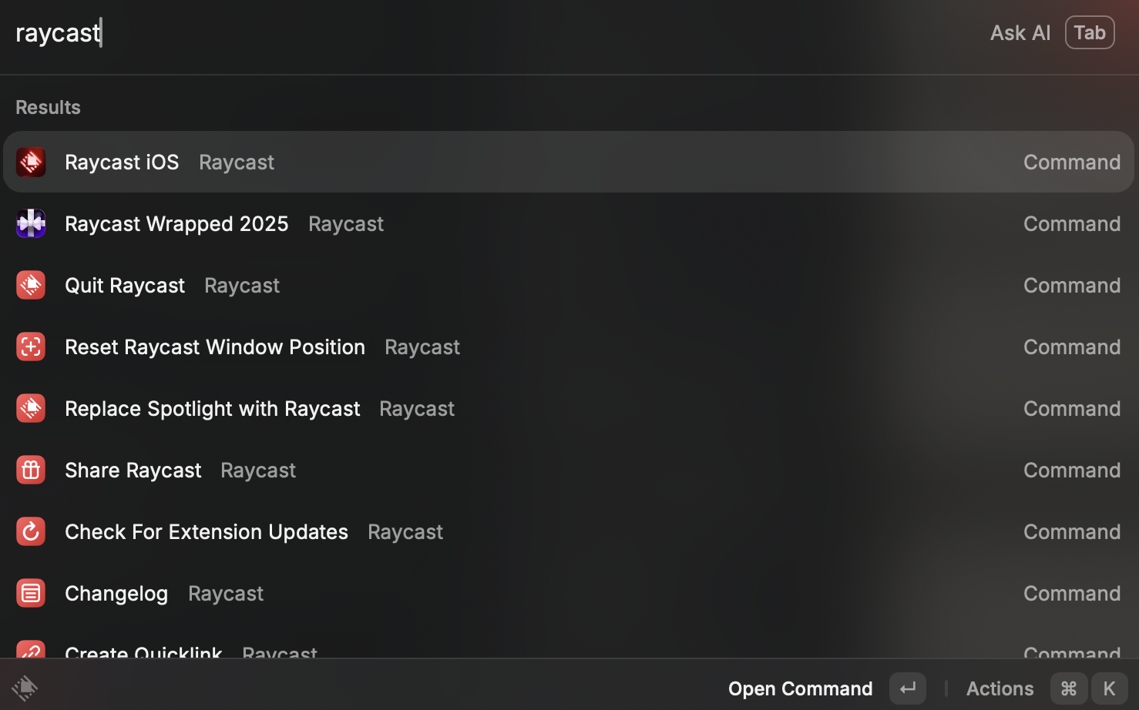Click the Changelog icon

[31, 594]
